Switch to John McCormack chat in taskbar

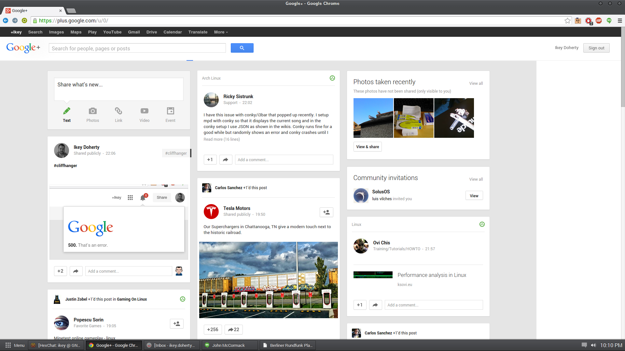point(229,345)
